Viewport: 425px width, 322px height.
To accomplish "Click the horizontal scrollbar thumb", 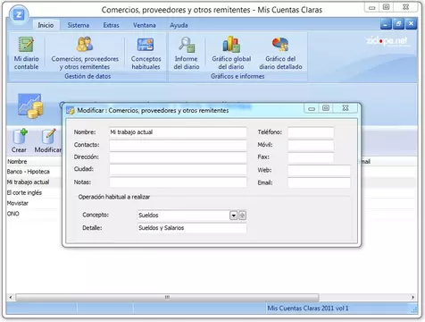I will click(167, 297).
